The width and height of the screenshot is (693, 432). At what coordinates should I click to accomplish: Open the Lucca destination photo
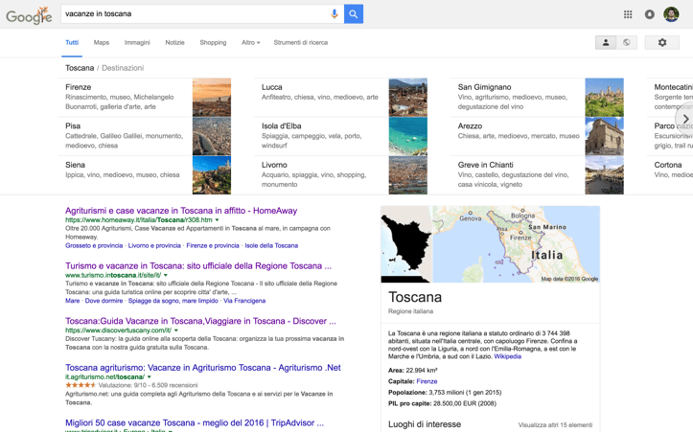click(408, 97)
